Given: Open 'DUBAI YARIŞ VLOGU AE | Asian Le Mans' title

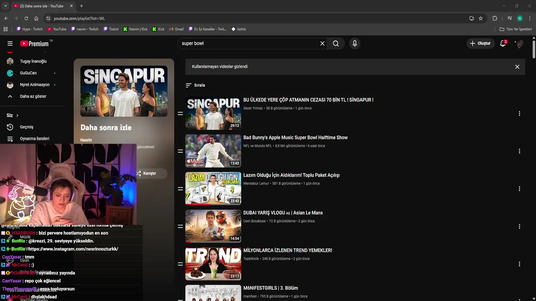Looking at the screenshot, I should [283, 213].
